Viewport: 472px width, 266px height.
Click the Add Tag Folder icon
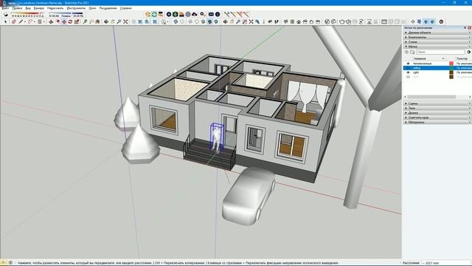coord(412,52)
